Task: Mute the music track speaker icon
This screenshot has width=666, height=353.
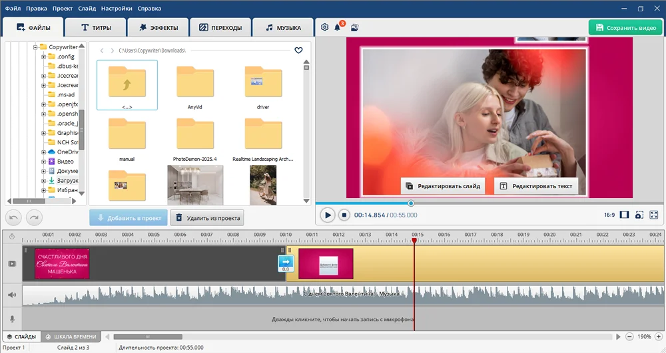Action: [12, 294]
